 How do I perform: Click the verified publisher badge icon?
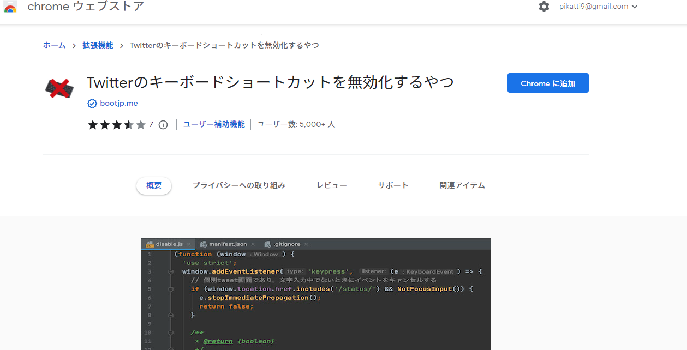coord(92,103)
